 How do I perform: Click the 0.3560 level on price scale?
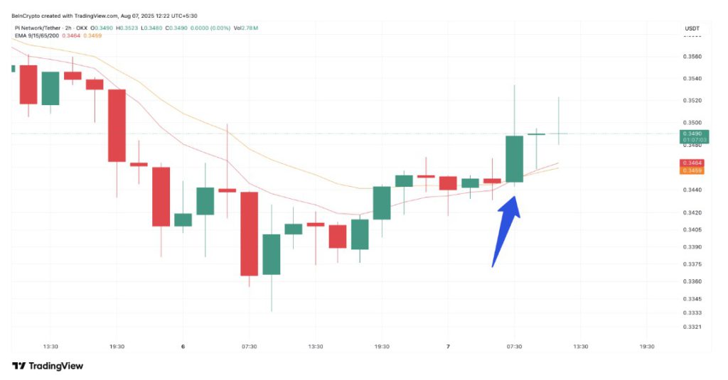[x=692, y=56]
